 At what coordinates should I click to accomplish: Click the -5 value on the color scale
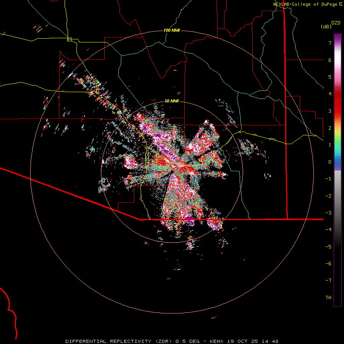coord(328,247)
